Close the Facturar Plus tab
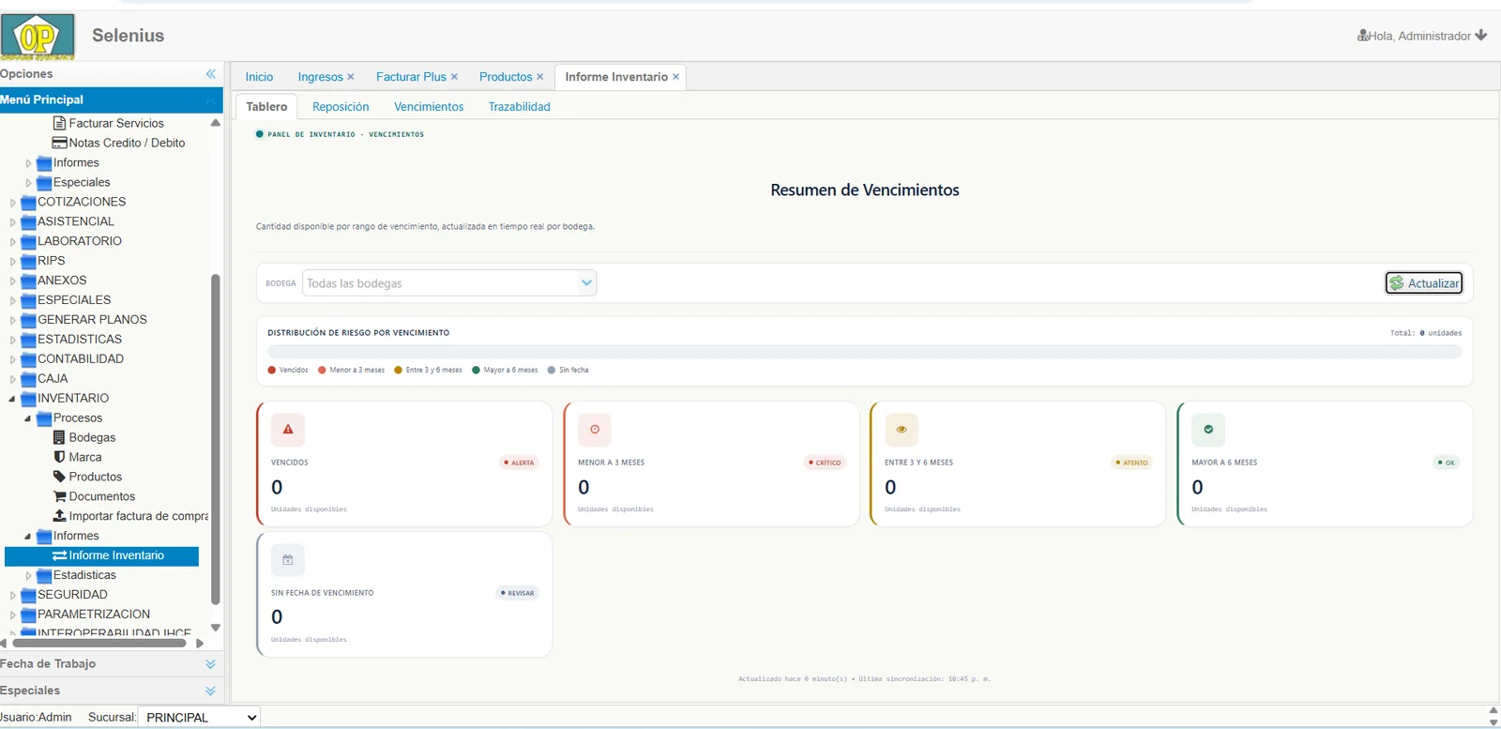The width and height of the screenshot is (1501, 729). [454, 77]
